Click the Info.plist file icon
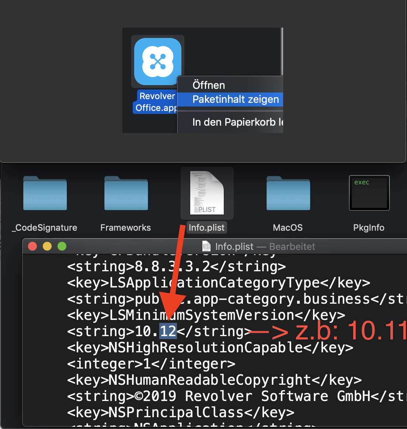The width and height of the screenshot is (407, 429). point(207,193)
